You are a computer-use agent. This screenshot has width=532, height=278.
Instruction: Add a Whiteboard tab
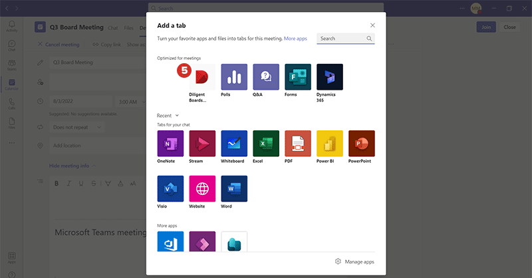tap(234, 143)
